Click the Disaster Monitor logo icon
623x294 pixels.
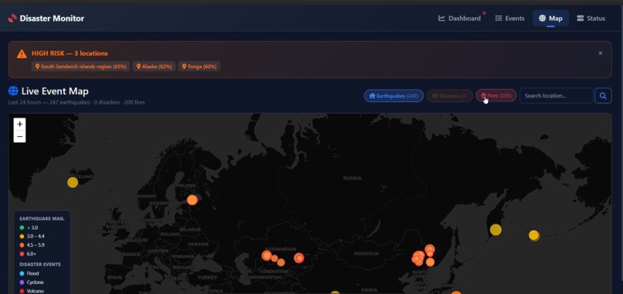[x=12, y=19]
